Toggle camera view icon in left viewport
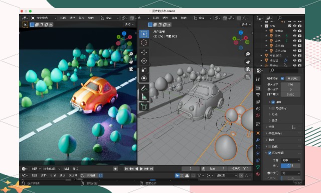This screenshot has height=193, width=321. (131, 69)
